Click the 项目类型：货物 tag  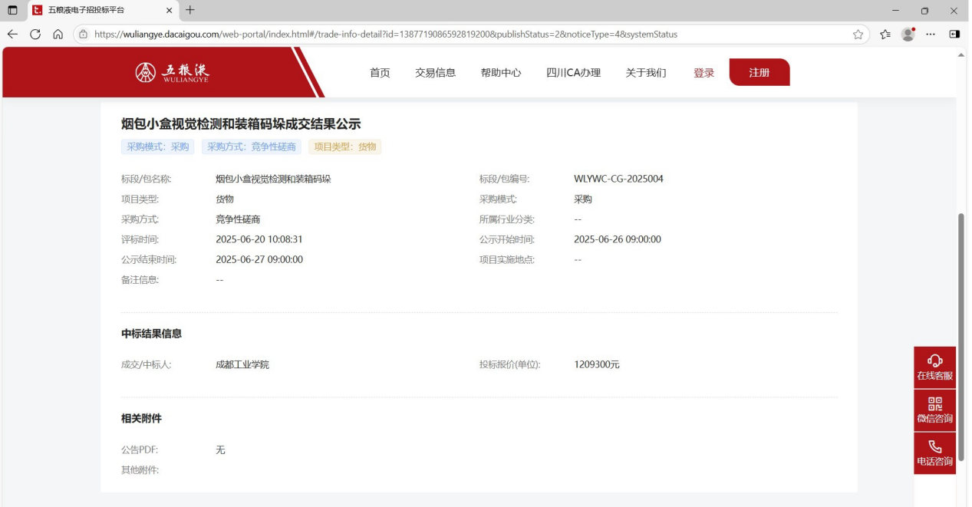click(x=345, y=147)
